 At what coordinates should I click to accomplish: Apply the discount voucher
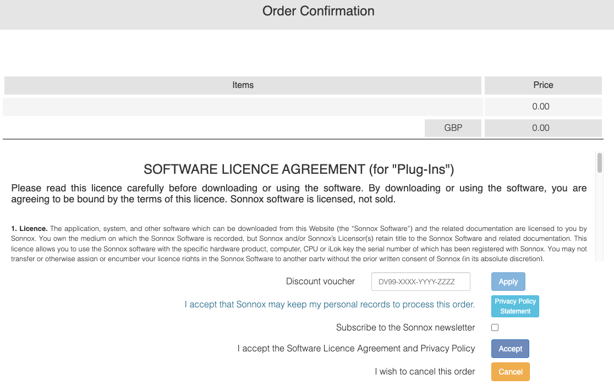coord(508,282)
